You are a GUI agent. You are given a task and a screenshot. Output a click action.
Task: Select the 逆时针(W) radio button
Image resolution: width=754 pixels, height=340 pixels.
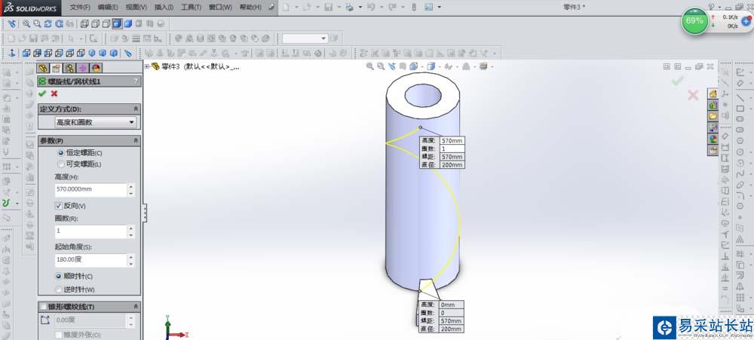(x=59, y=289)
